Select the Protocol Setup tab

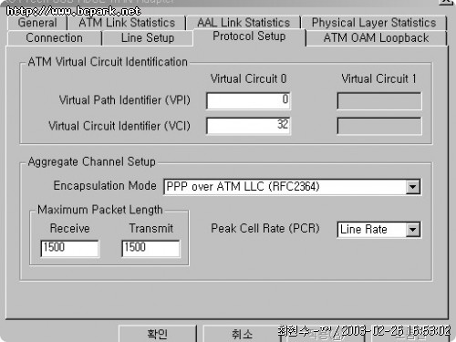coord(249,36)
